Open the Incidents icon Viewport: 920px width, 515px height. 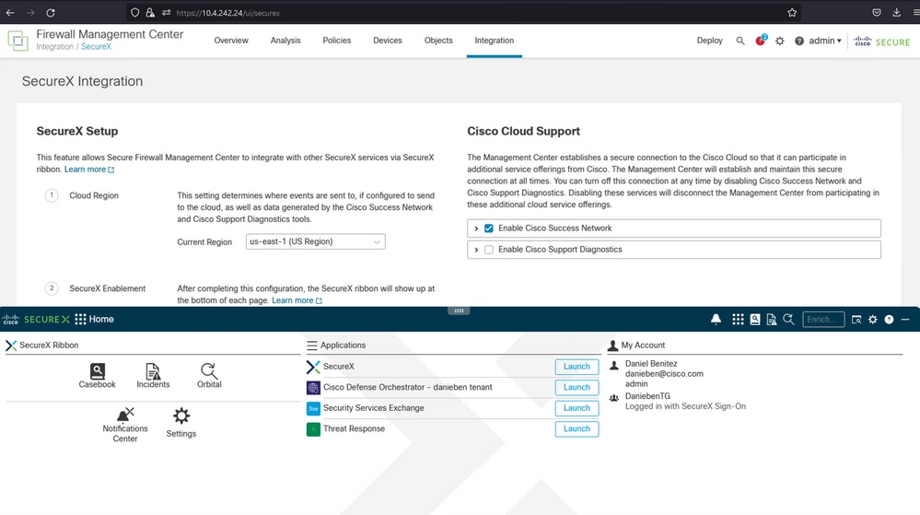coord(153,375)
